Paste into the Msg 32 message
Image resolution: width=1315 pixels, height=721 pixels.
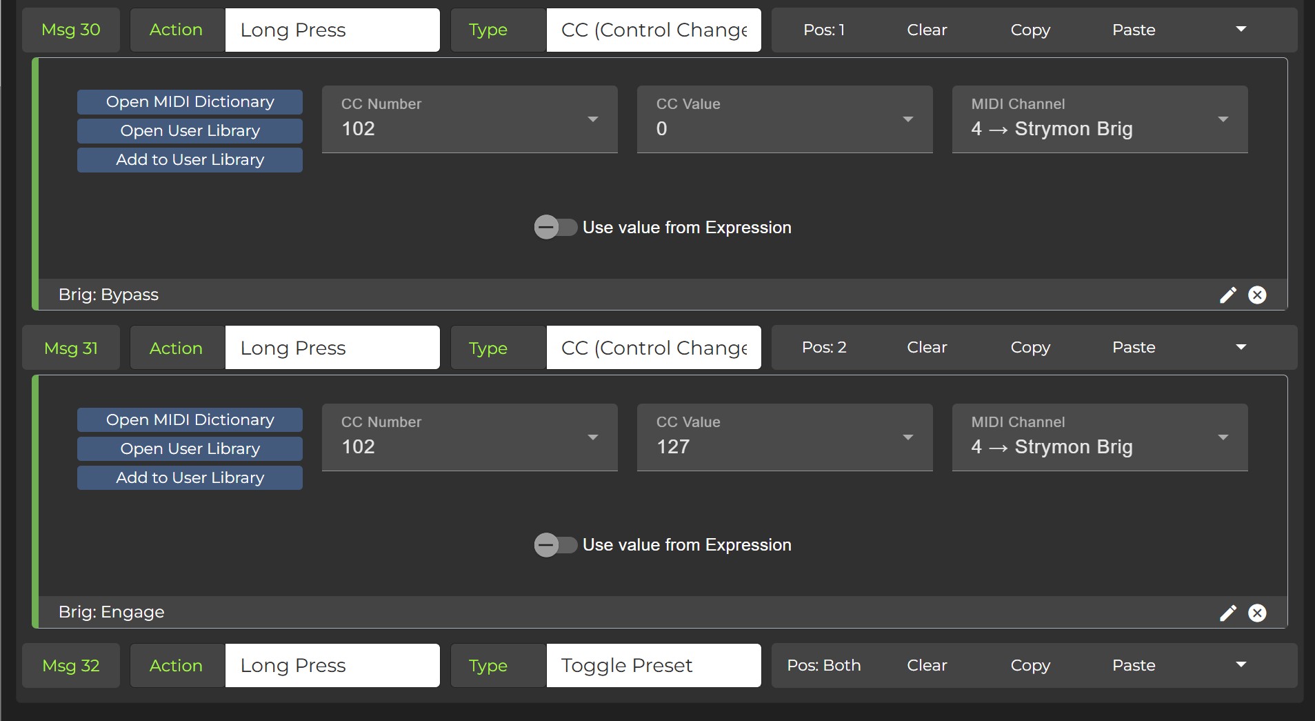click(x=1134, y=665)
